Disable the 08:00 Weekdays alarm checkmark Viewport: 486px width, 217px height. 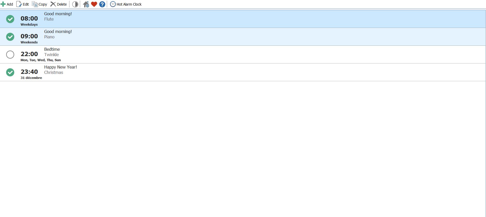point(10,19)
